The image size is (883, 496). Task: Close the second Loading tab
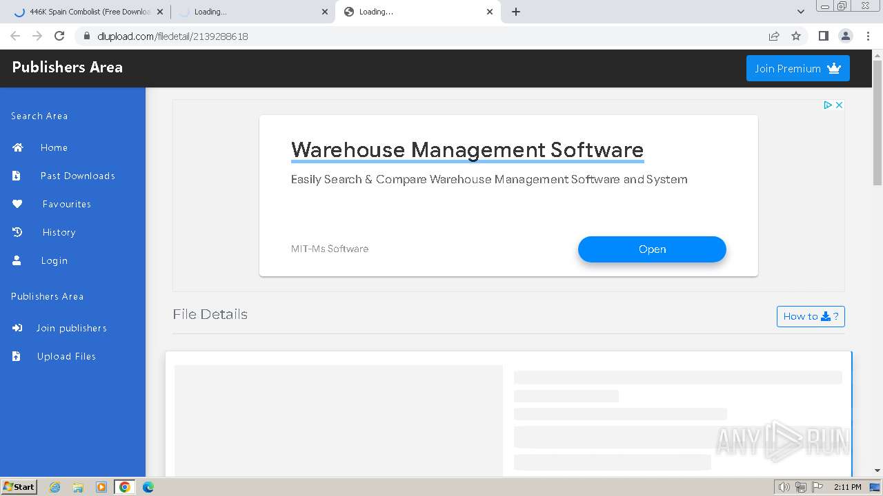pyautogui.click(x=325, y=12)
